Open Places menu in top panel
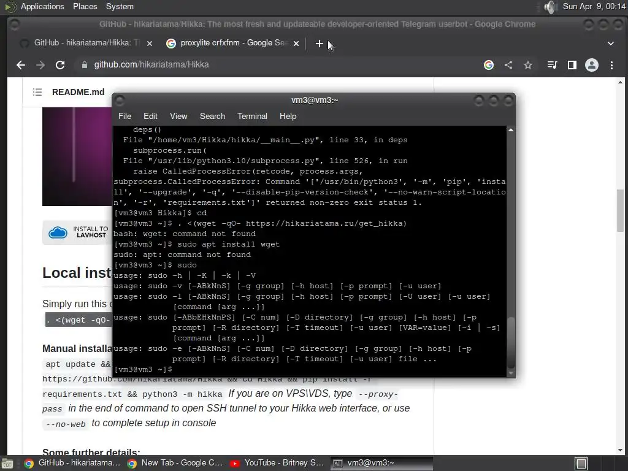 tap(85, 6)
